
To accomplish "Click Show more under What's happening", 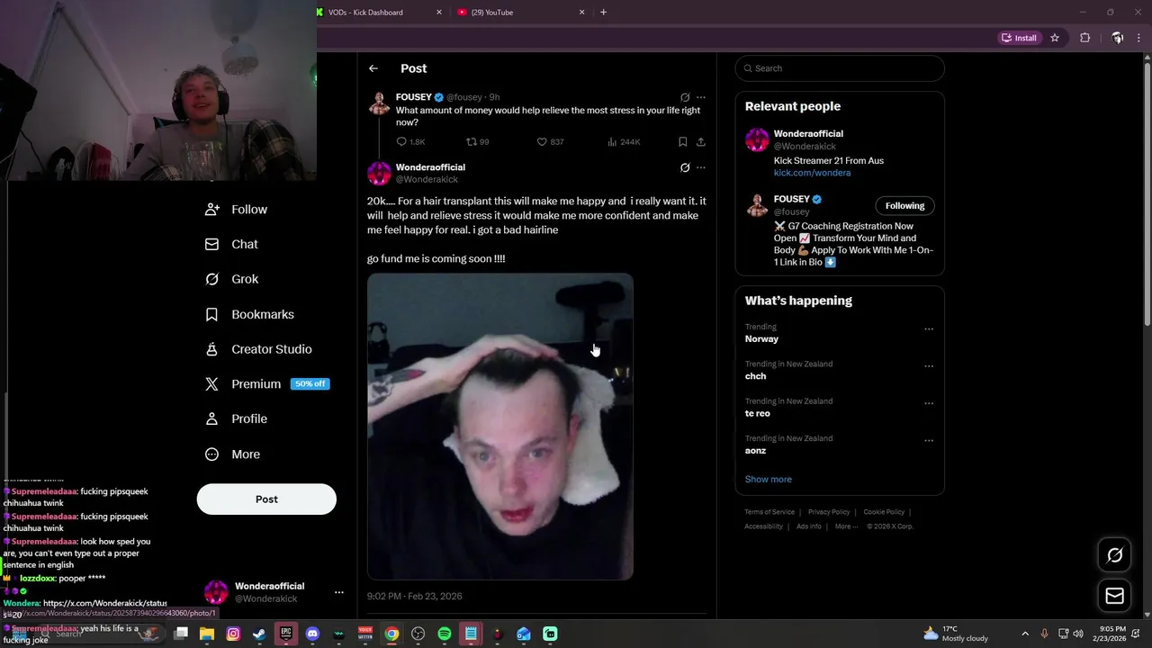I will tap(769, 480).
